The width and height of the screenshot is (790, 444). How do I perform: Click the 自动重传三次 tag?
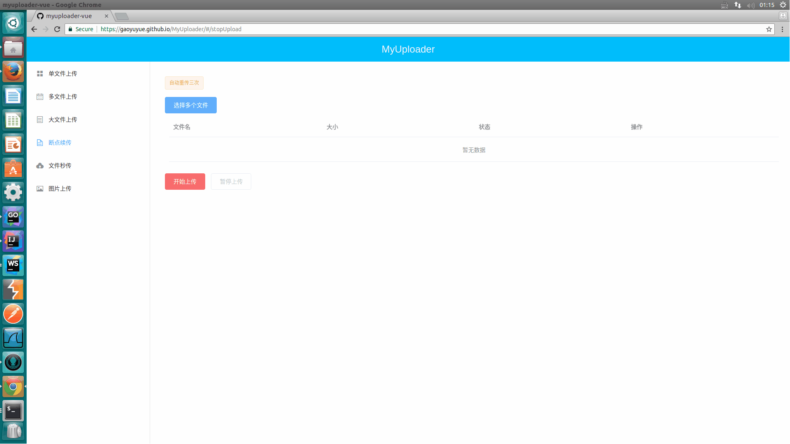pos(184,83)
